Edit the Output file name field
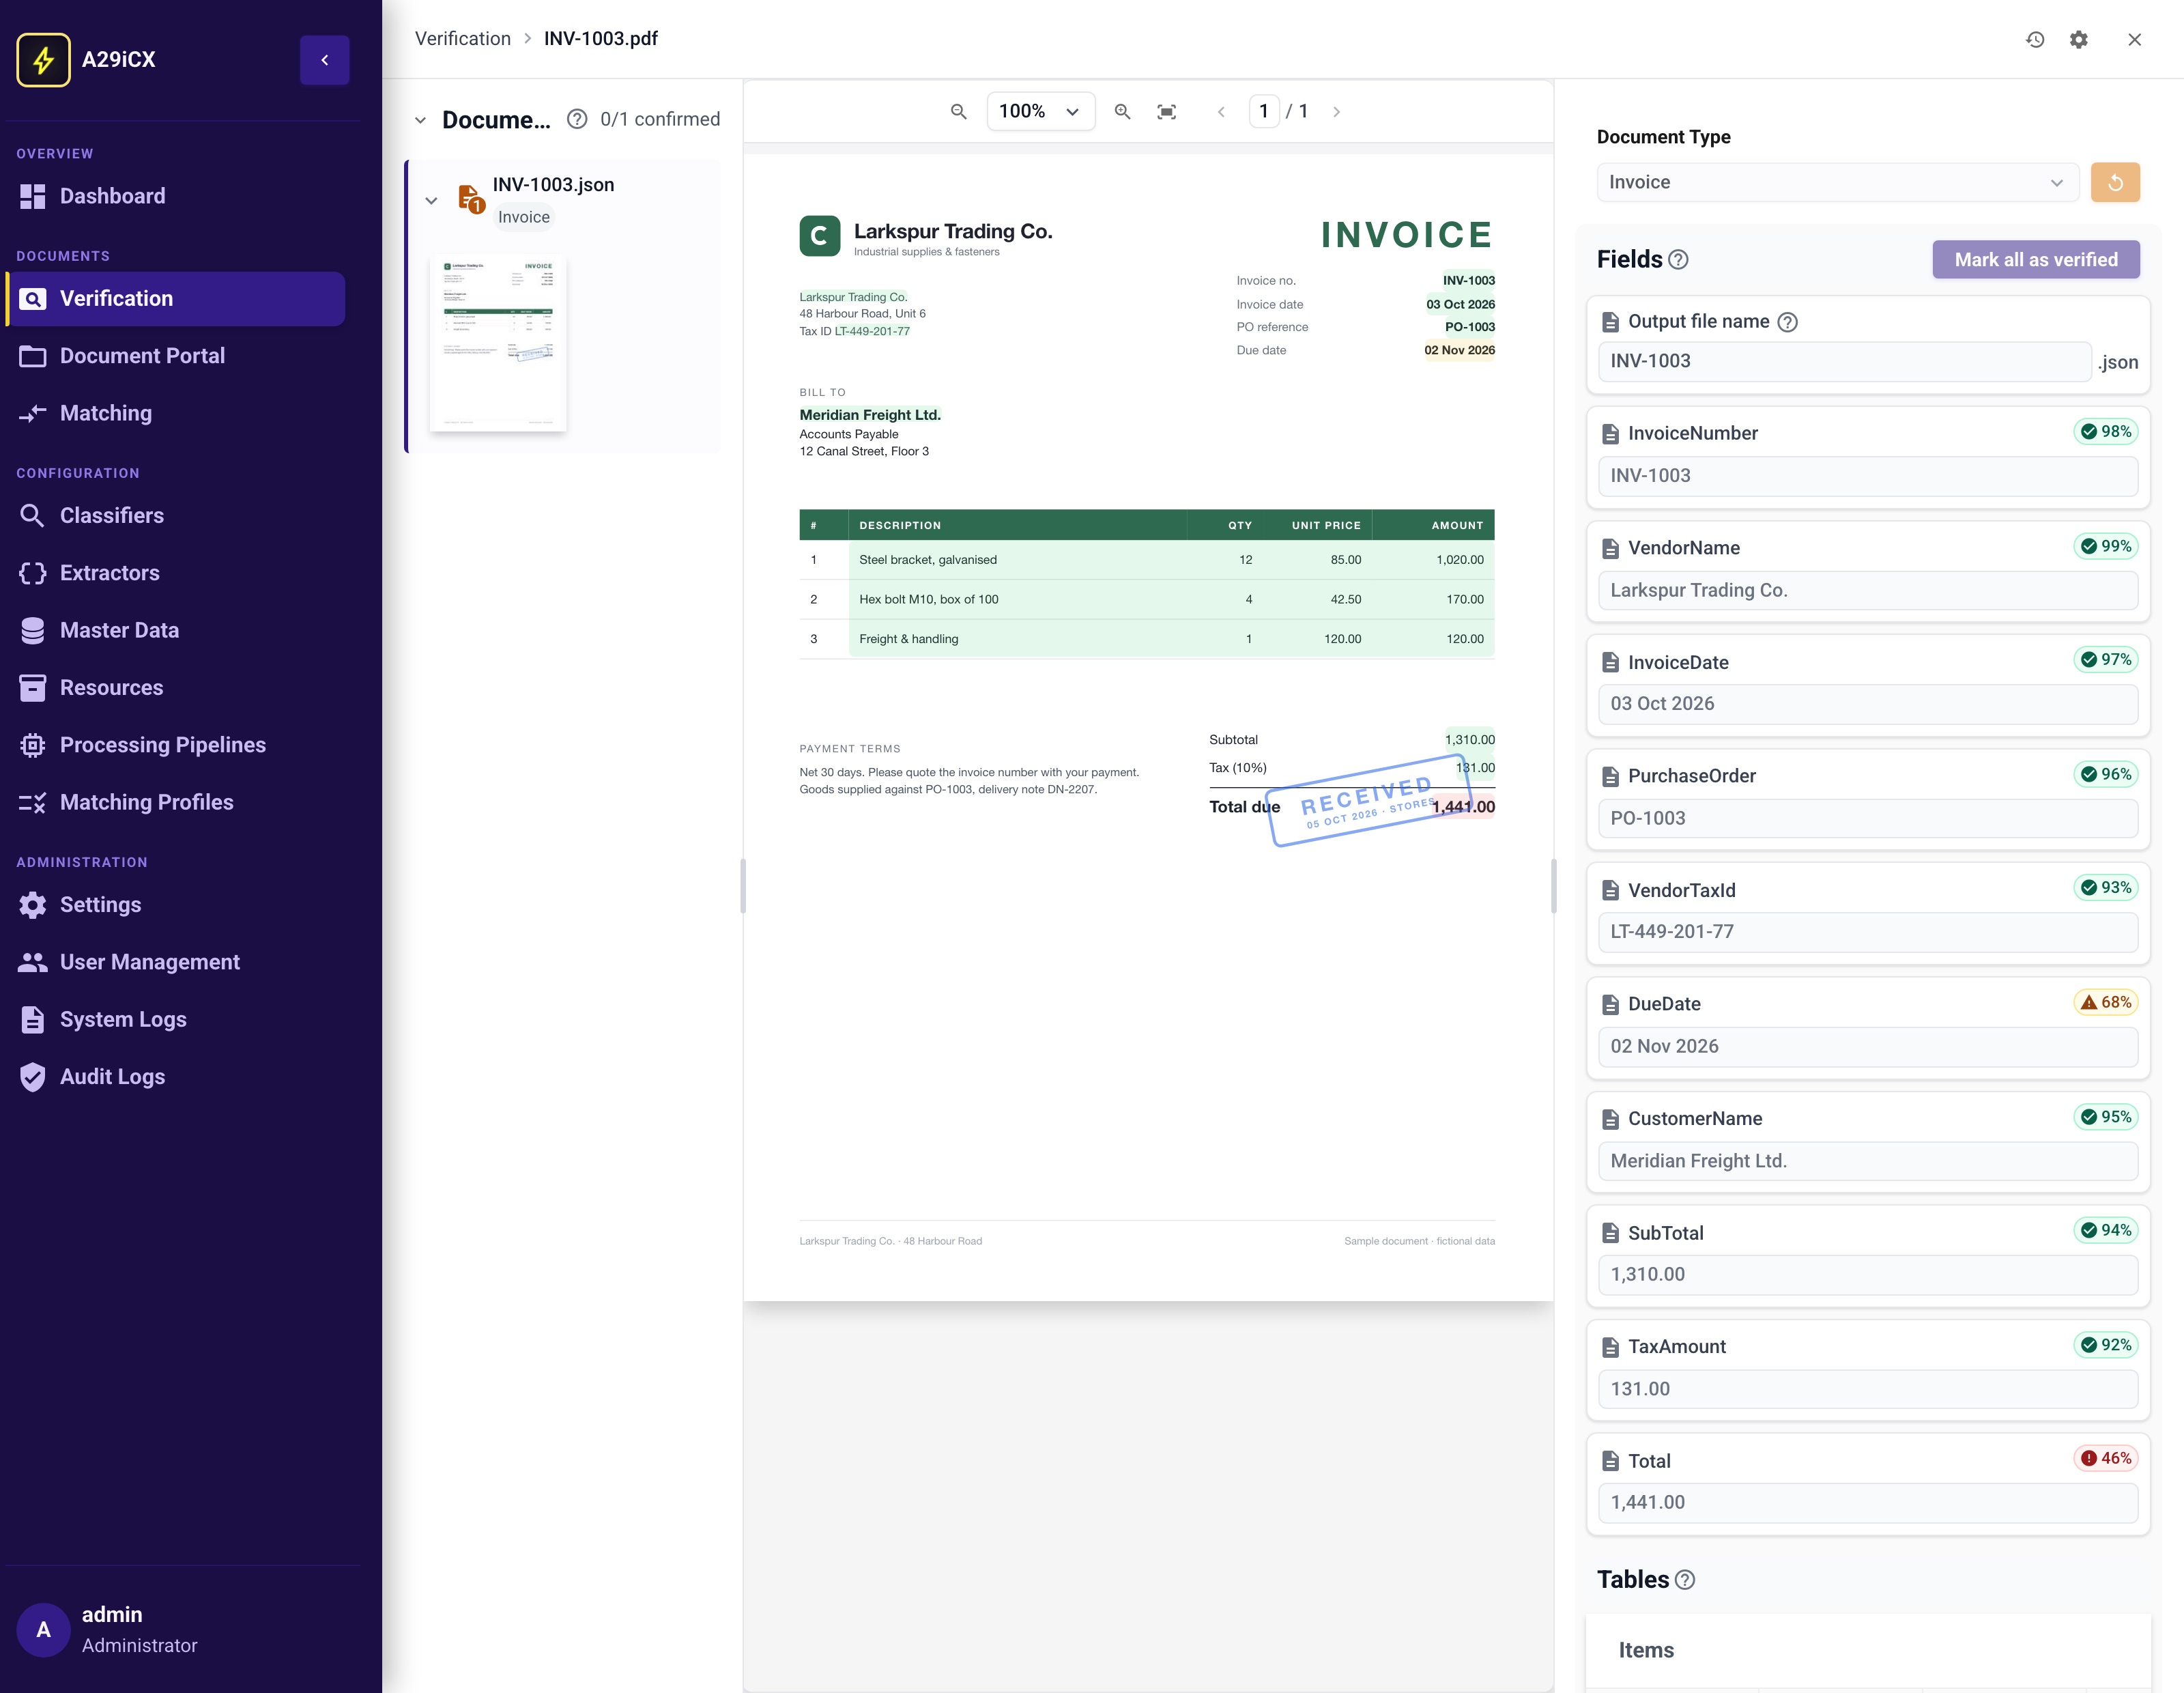This screenshot has width=2184, height=1693. 1845,361
